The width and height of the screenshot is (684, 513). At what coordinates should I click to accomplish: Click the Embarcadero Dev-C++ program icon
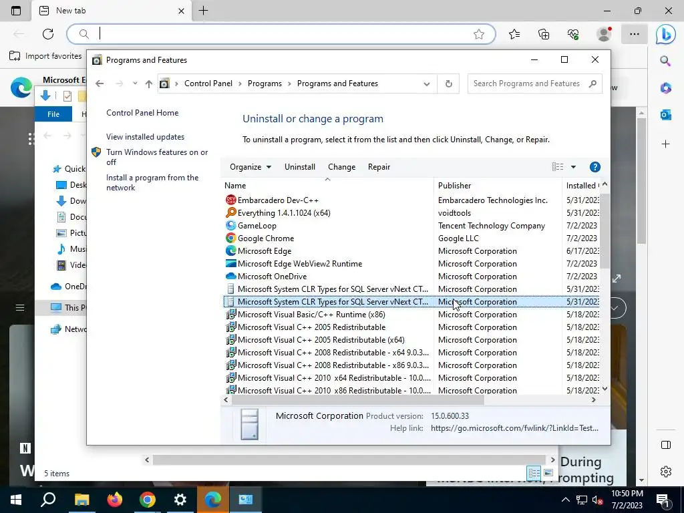(x=230, y=200)
